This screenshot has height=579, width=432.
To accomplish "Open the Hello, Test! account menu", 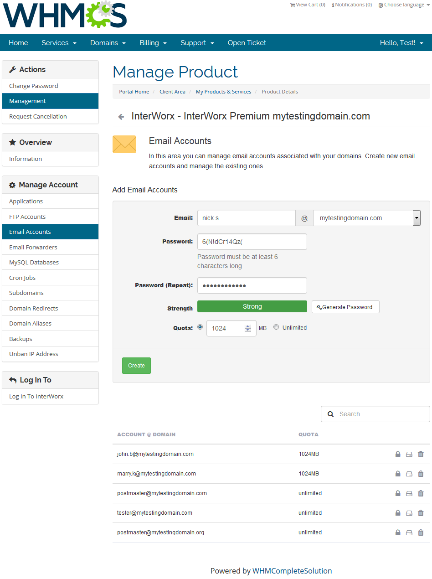I will coord(401,43).
